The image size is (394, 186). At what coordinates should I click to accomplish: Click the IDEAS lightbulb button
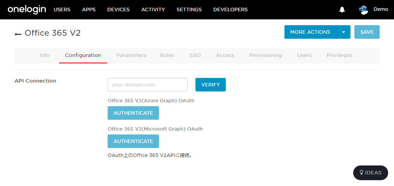pyautogui.click(x=371, y=173)
